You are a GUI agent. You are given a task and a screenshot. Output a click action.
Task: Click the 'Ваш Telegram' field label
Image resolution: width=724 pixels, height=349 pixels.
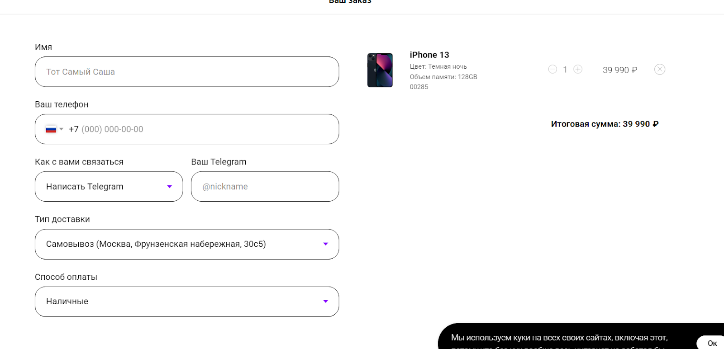click(219, 162)
